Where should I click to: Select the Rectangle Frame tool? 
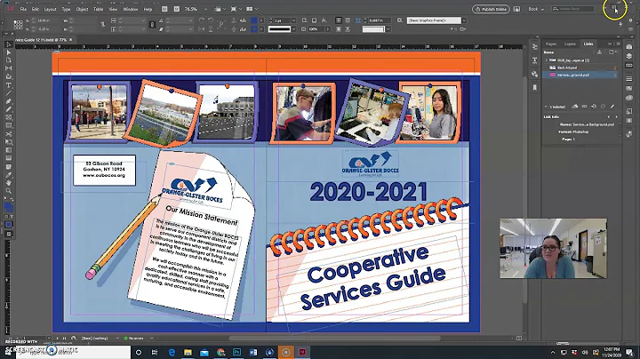coord(9,117)
